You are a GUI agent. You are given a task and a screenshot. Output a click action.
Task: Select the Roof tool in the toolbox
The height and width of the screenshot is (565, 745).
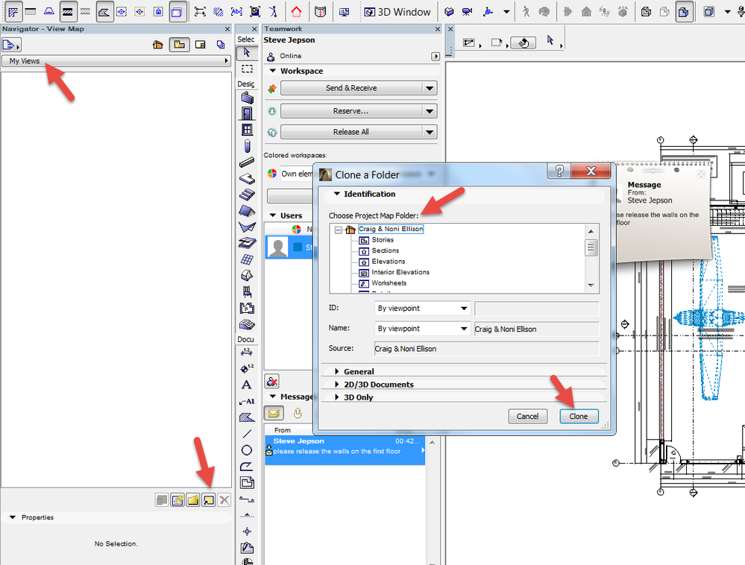coord(247,211)
